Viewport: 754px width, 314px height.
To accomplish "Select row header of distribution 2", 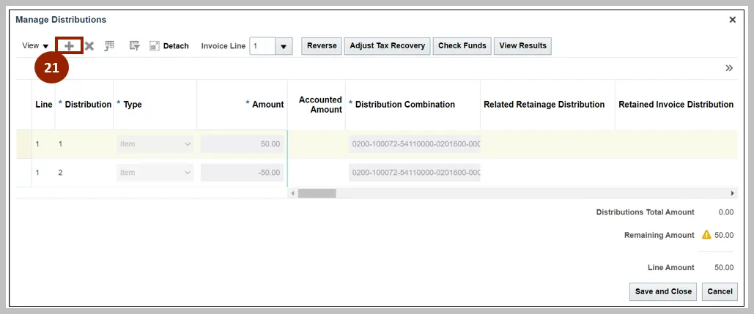I will point(24,172).
